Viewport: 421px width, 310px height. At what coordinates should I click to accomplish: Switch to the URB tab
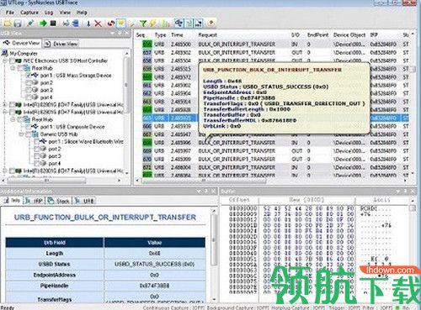[x=84, y=201]
